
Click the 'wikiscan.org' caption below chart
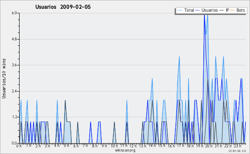click(x=125, y=150)
